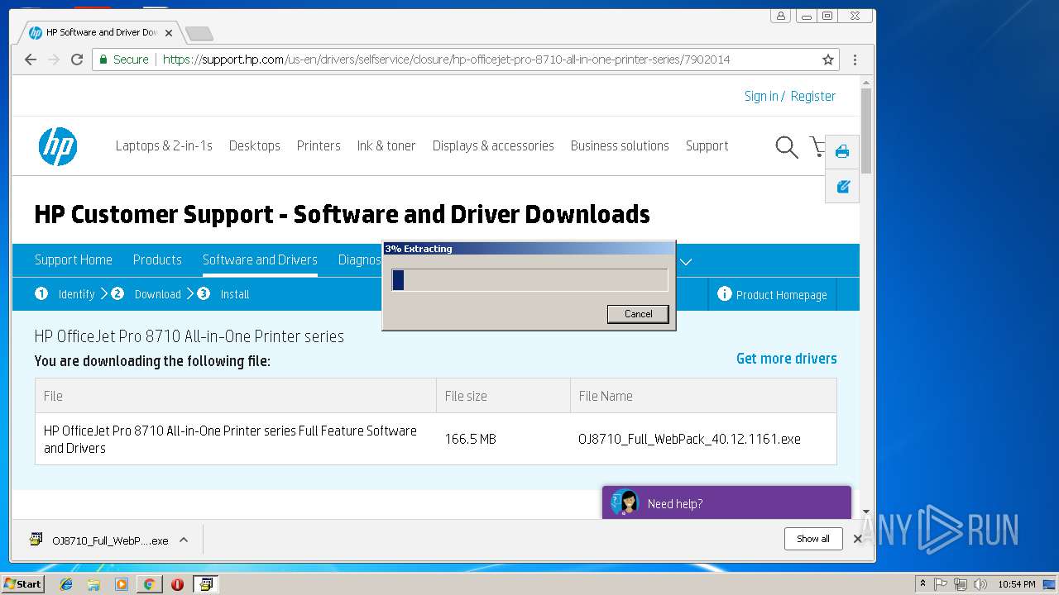This screenshot has width=1059, height=595.
Task: Open the Business solutions menu
Action: point(620,145)
